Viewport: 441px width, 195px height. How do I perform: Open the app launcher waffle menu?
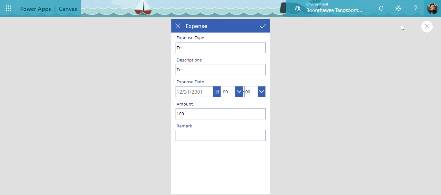[x=9, y=9]
